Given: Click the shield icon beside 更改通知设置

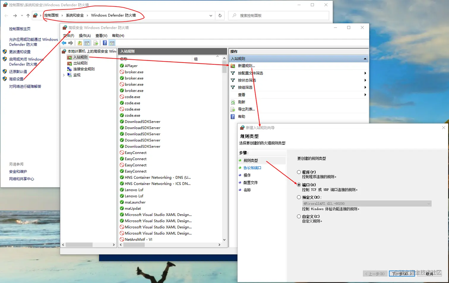Looking at the screenshot, I should (x=5, y=52).
